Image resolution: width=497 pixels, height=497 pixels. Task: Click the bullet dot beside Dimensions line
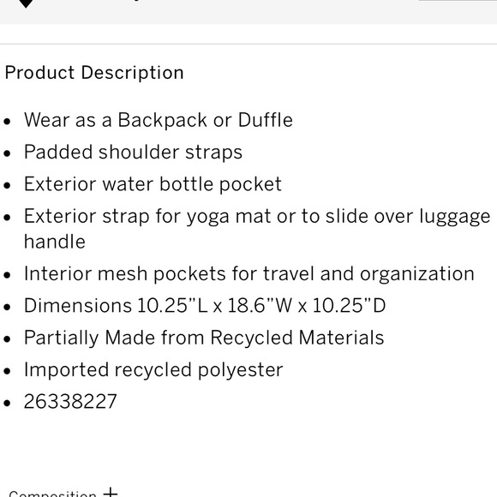(7, 307)
